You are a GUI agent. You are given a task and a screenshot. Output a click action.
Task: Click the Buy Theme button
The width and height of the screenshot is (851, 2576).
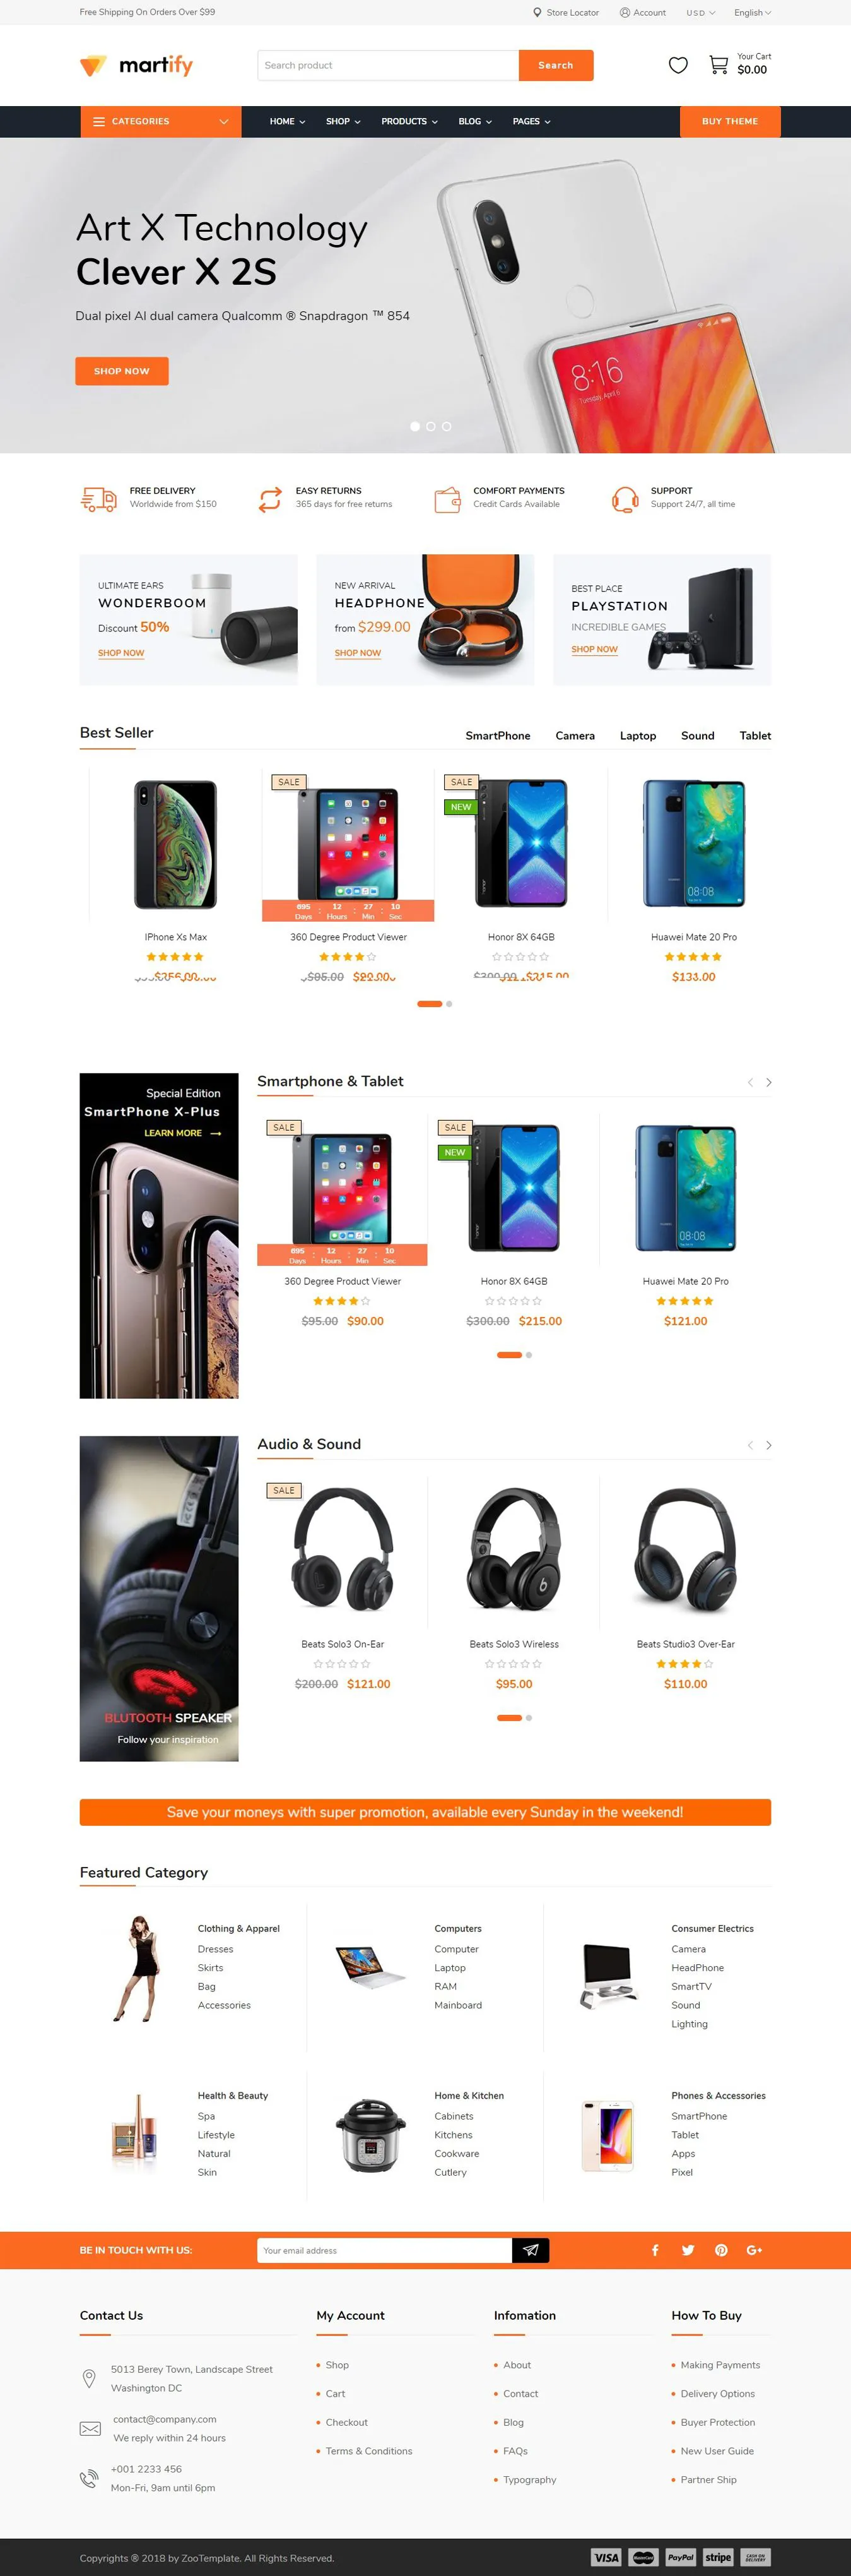pyautogui.click(x=729, y=121)
